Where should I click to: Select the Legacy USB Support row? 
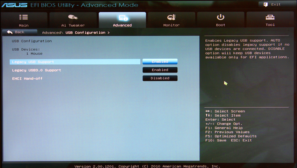(75, 62)
